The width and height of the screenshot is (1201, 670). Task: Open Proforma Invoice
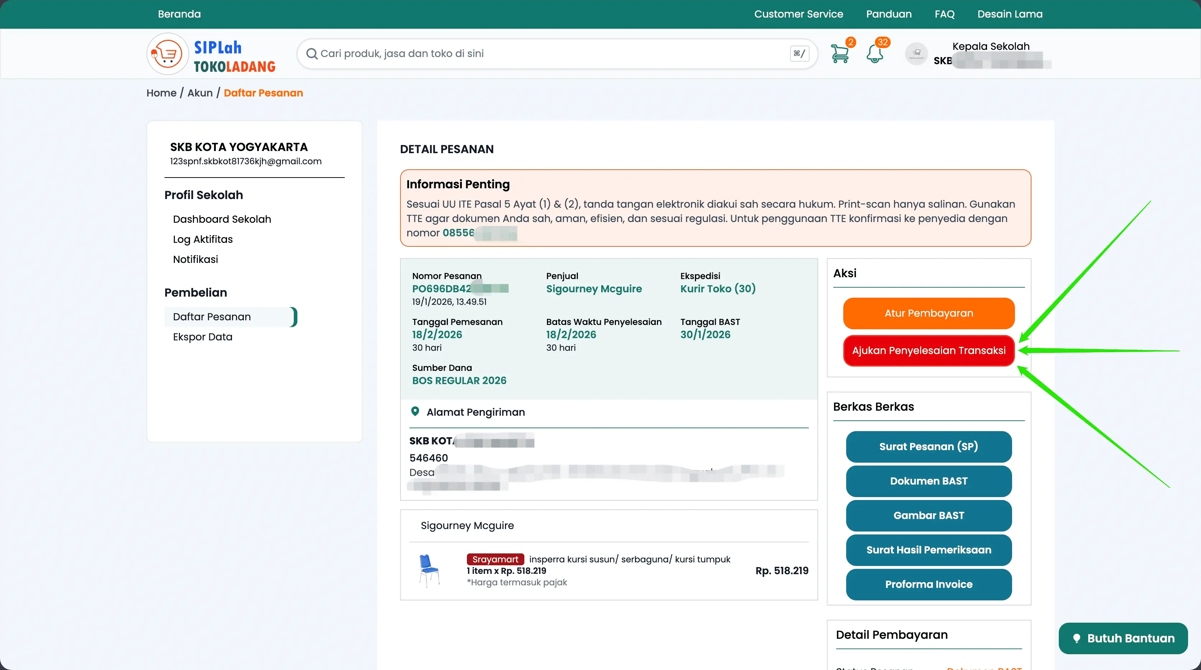929,584
